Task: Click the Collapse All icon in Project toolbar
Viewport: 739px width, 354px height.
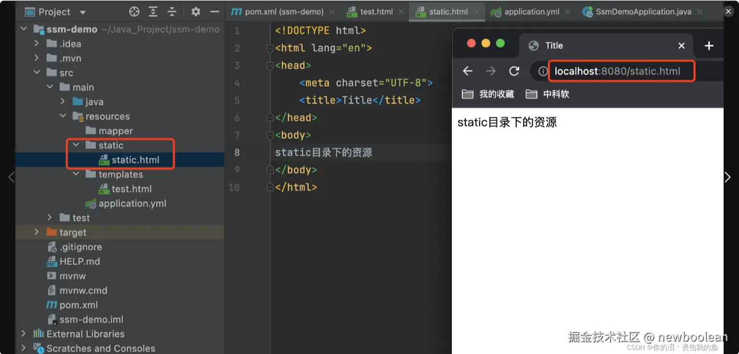Action: (x=172, y=12)
